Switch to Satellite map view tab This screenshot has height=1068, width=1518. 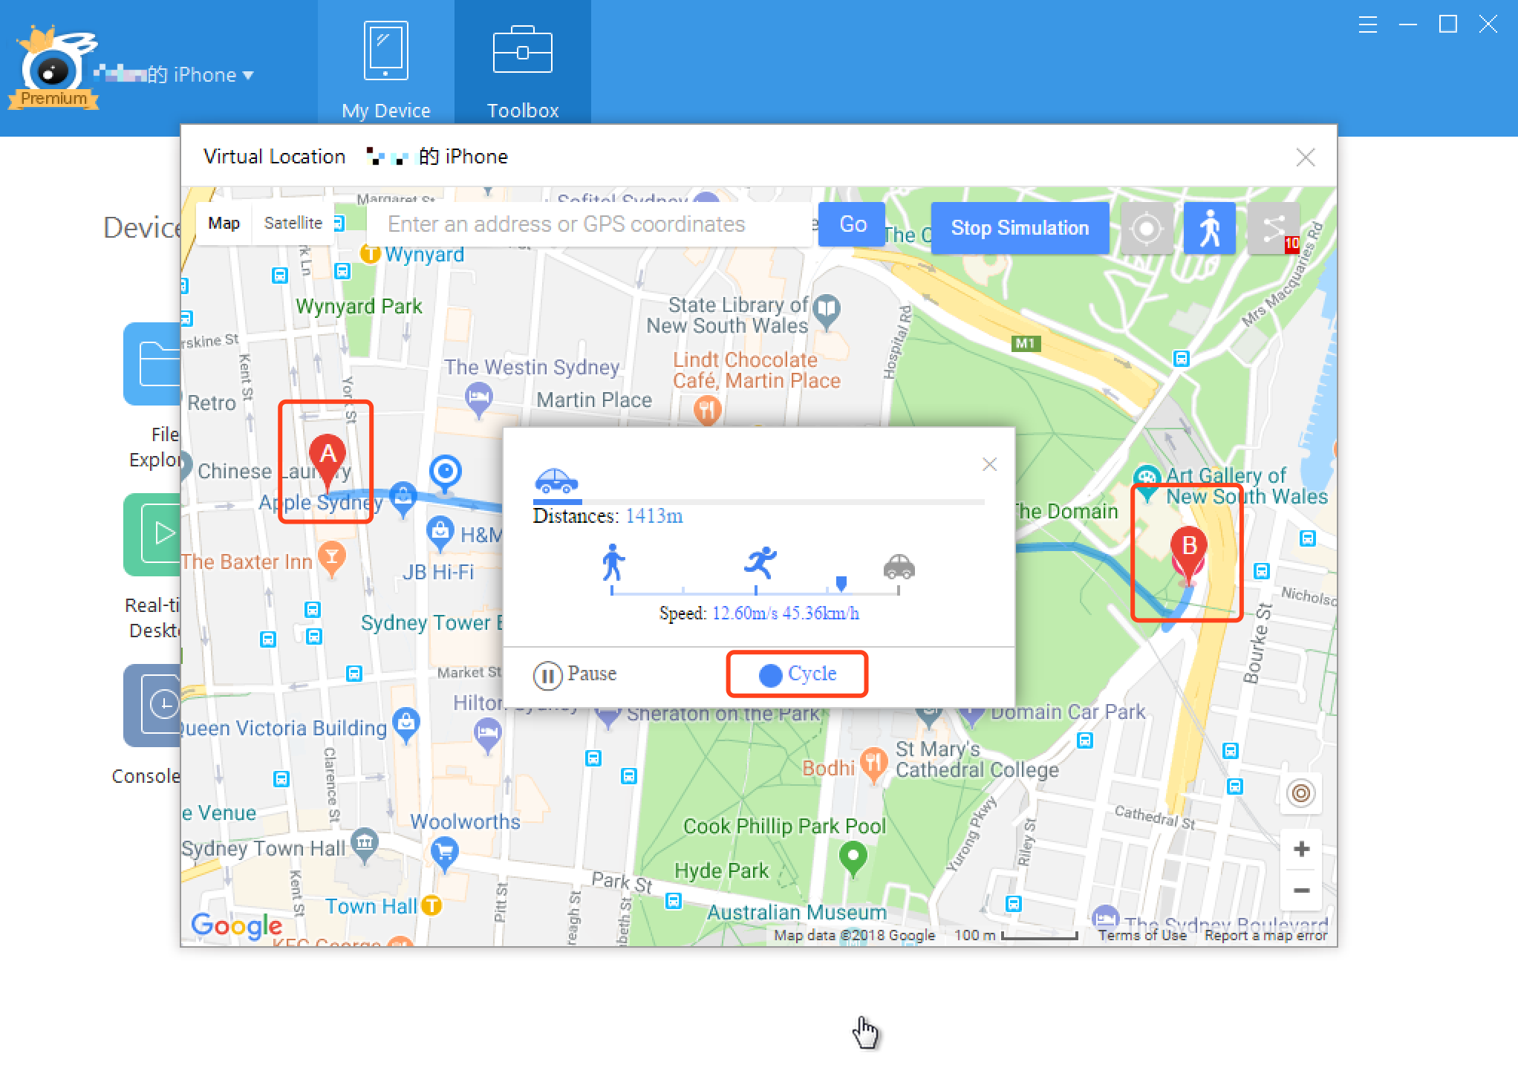click(293, 224)
